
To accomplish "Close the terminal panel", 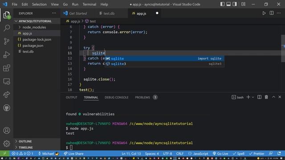I will tap(280, 97).
